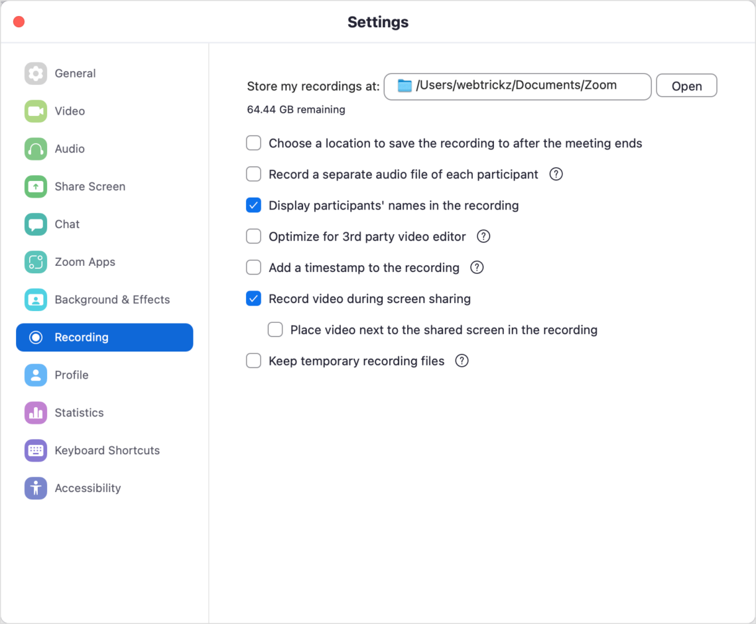Click the General gear icon in sidebar
756x624 pixels.
click(x=36, y=74)
